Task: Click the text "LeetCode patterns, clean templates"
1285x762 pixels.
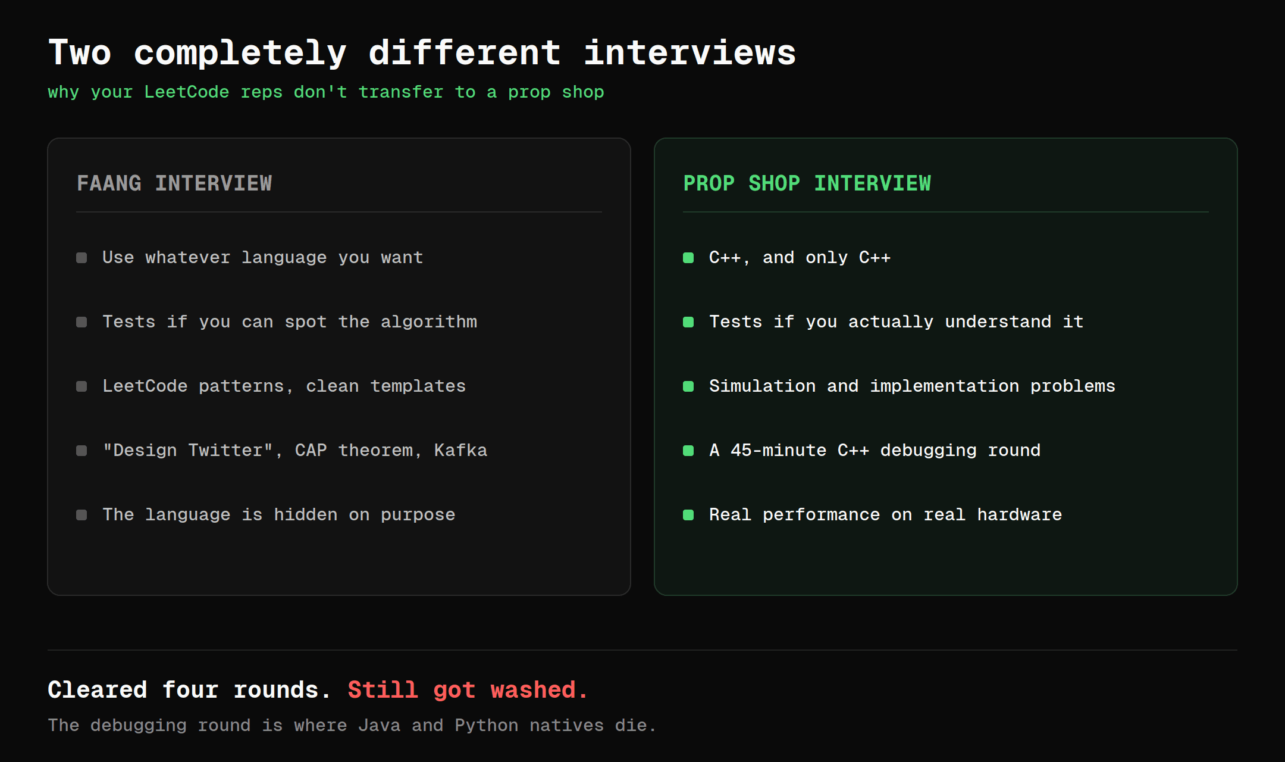Action: click(x=284, y=386)
